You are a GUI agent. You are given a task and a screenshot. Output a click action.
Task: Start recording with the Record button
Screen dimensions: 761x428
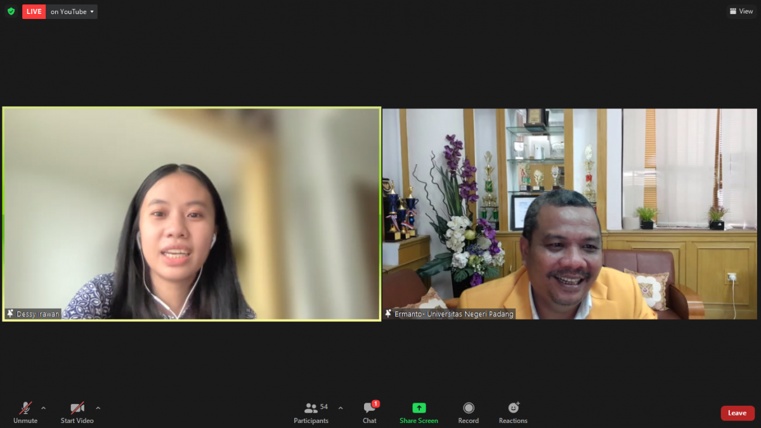(469, 413)
